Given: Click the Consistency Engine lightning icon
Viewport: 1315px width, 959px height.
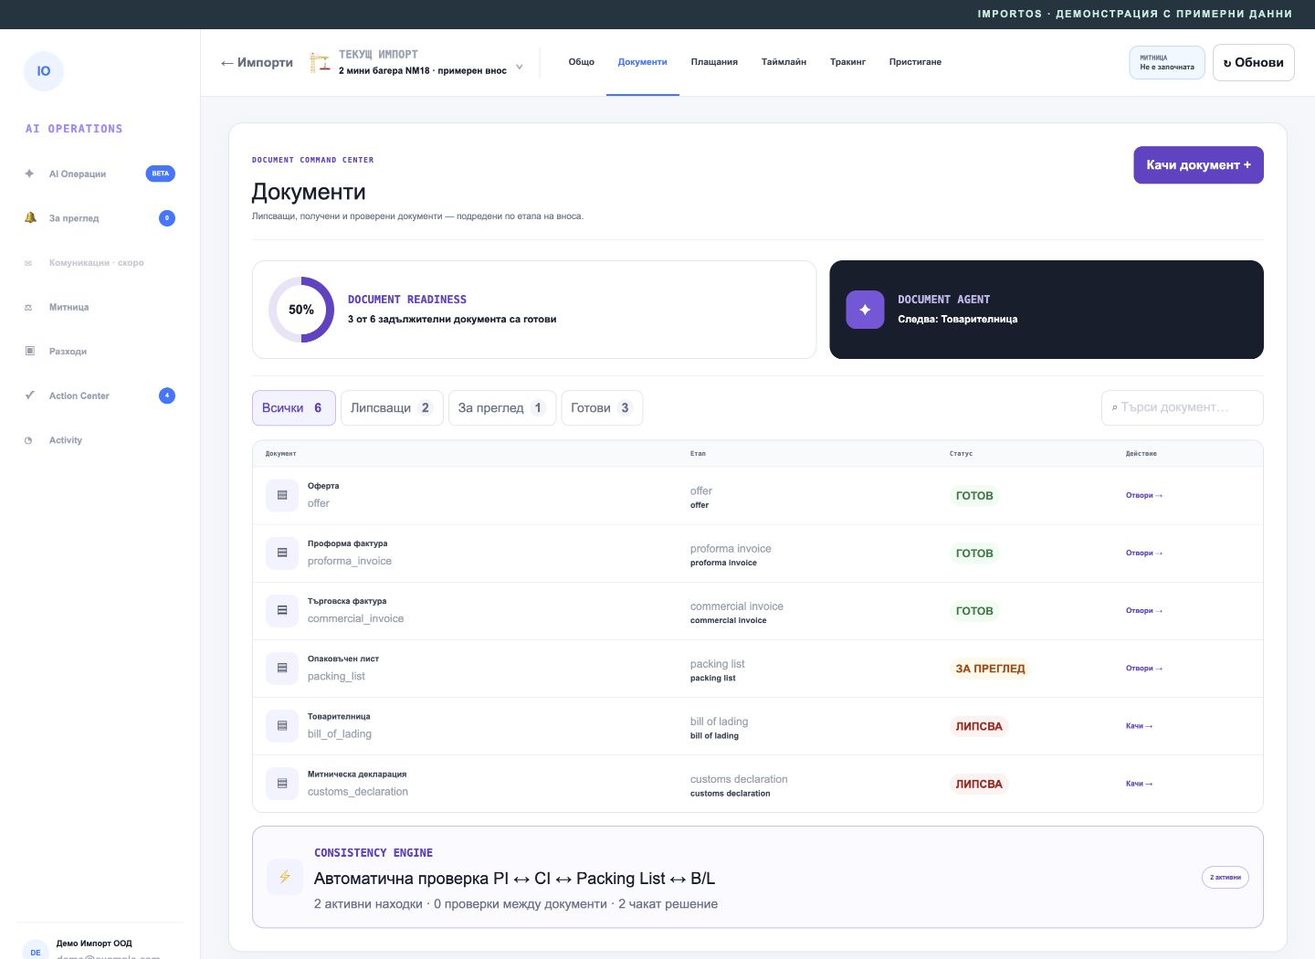Looking at the screenshot, I should [285, 877].
